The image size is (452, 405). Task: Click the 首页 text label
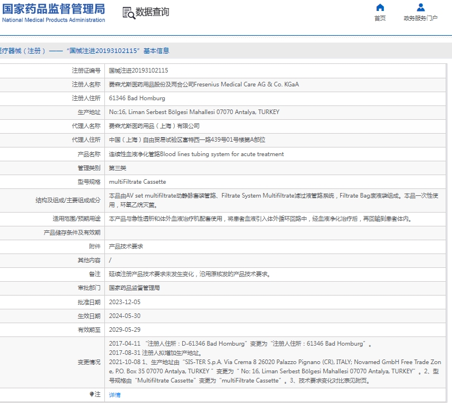click(380, 18)
